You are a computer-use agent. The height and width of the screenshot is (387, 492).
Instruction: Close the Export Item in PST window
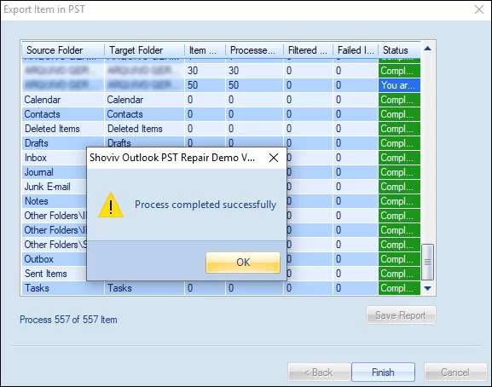(479, 9)
